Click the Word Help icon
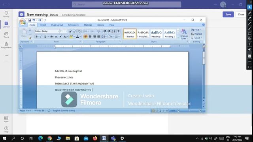This screenshot has height=142, width=253. click(203, 25)
